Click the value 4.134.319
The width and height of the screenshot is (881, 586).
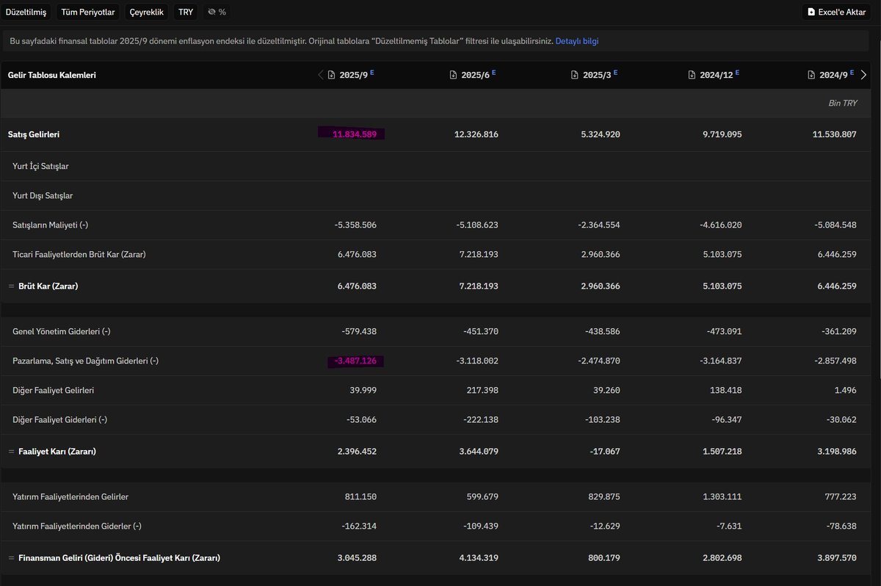[477, 558]
